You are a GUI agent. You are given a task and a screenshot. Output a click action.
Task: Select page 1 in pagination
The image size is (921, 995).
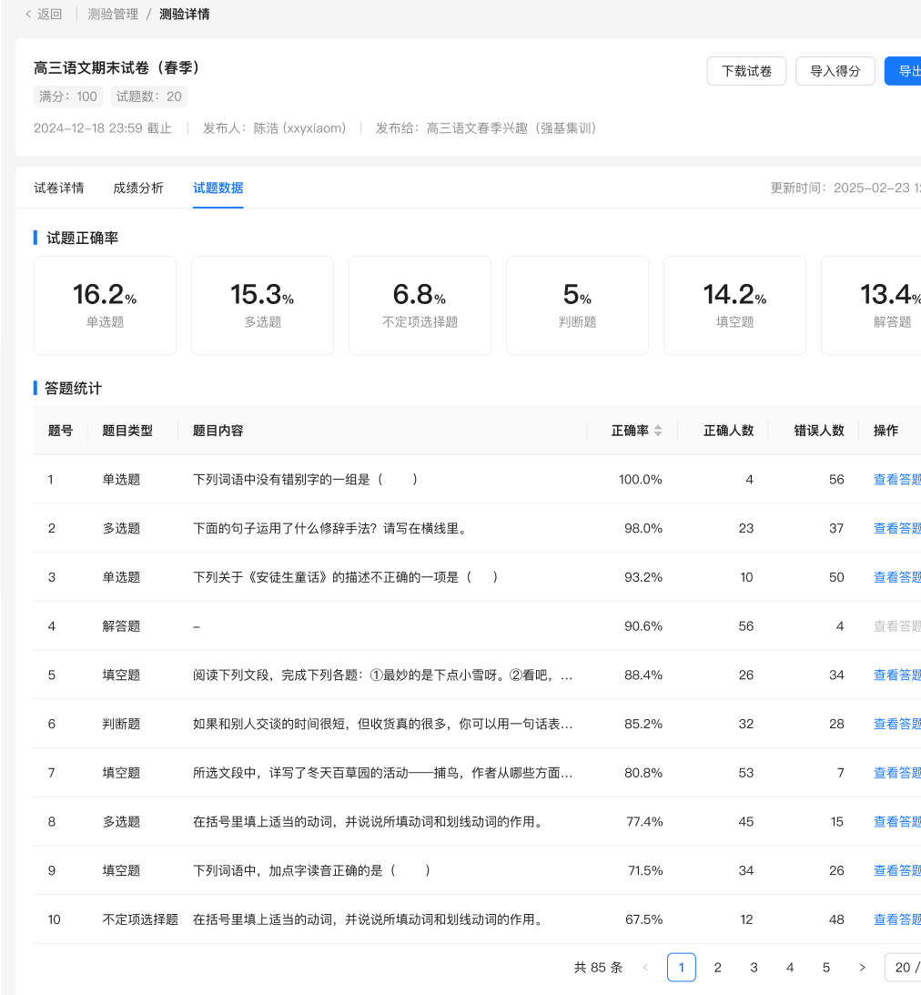682,968
